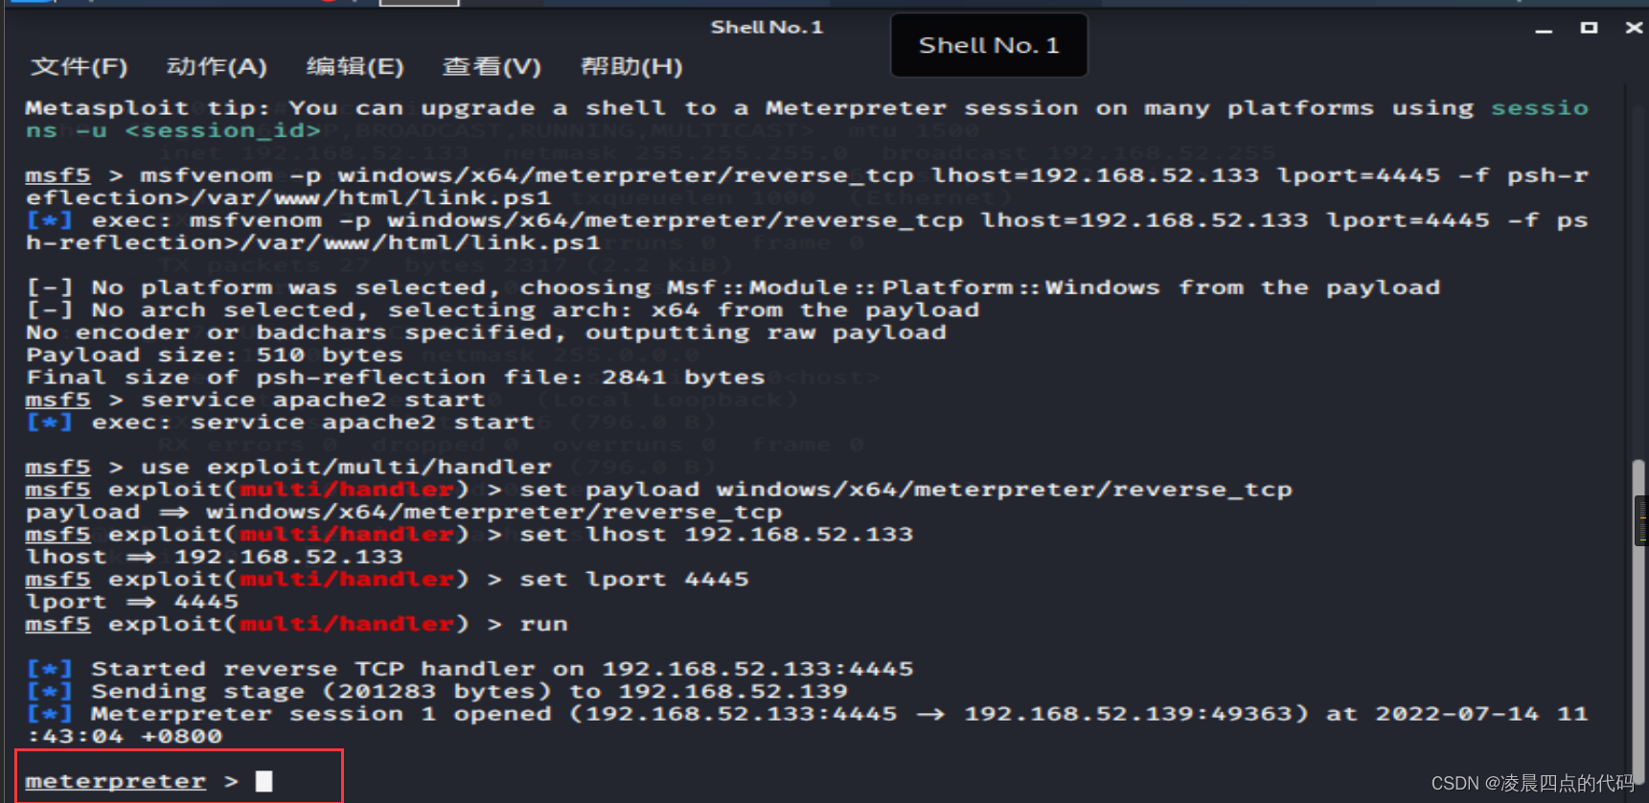
Task: Click 'No arch selected' warning line
Action: (503, 310)
